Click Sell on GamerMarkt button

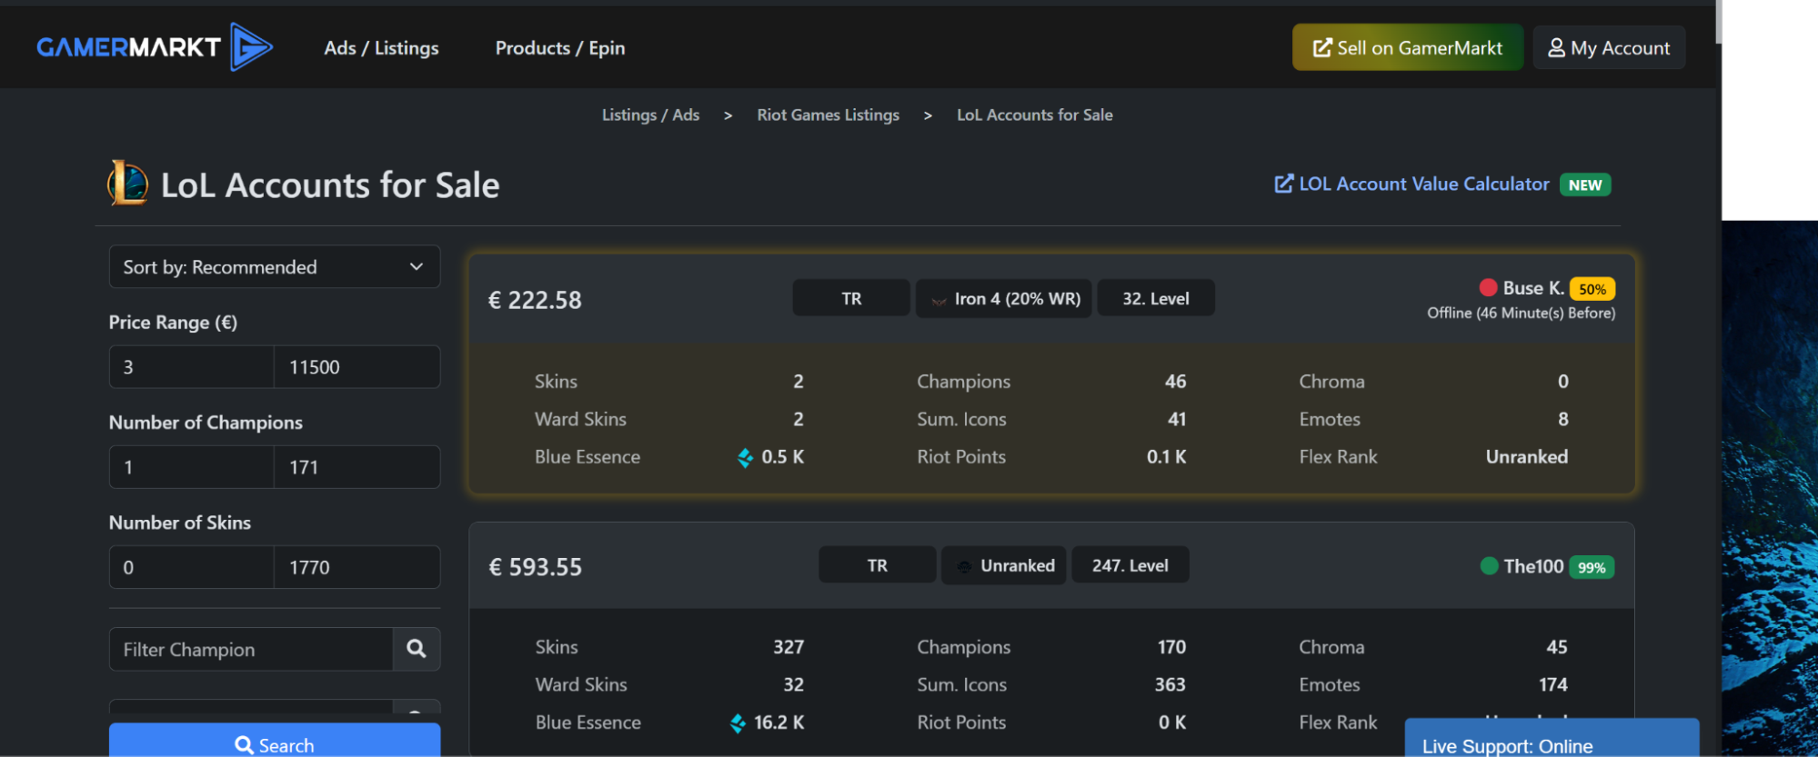point(1408,47)
